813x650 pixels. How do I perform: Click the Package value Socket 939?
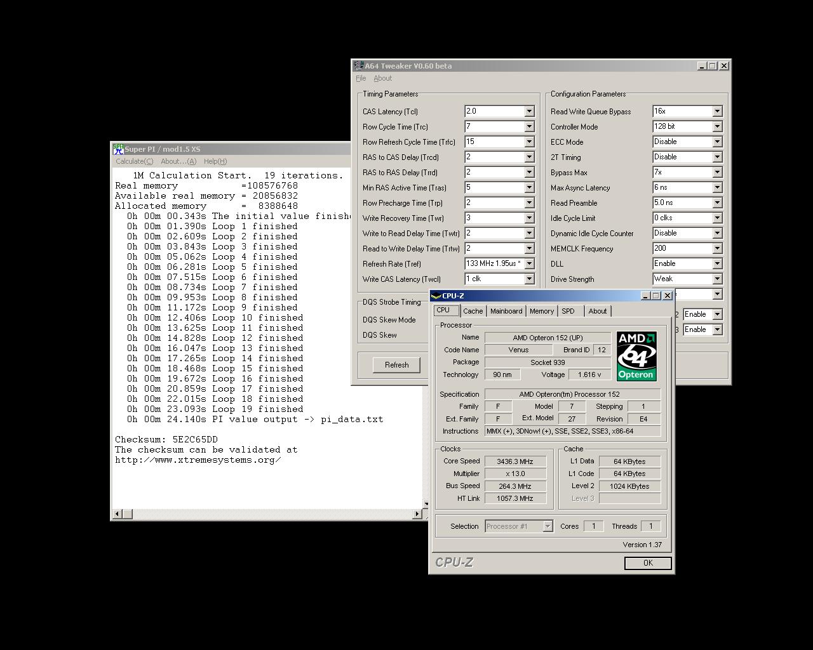tap(548, 362)
